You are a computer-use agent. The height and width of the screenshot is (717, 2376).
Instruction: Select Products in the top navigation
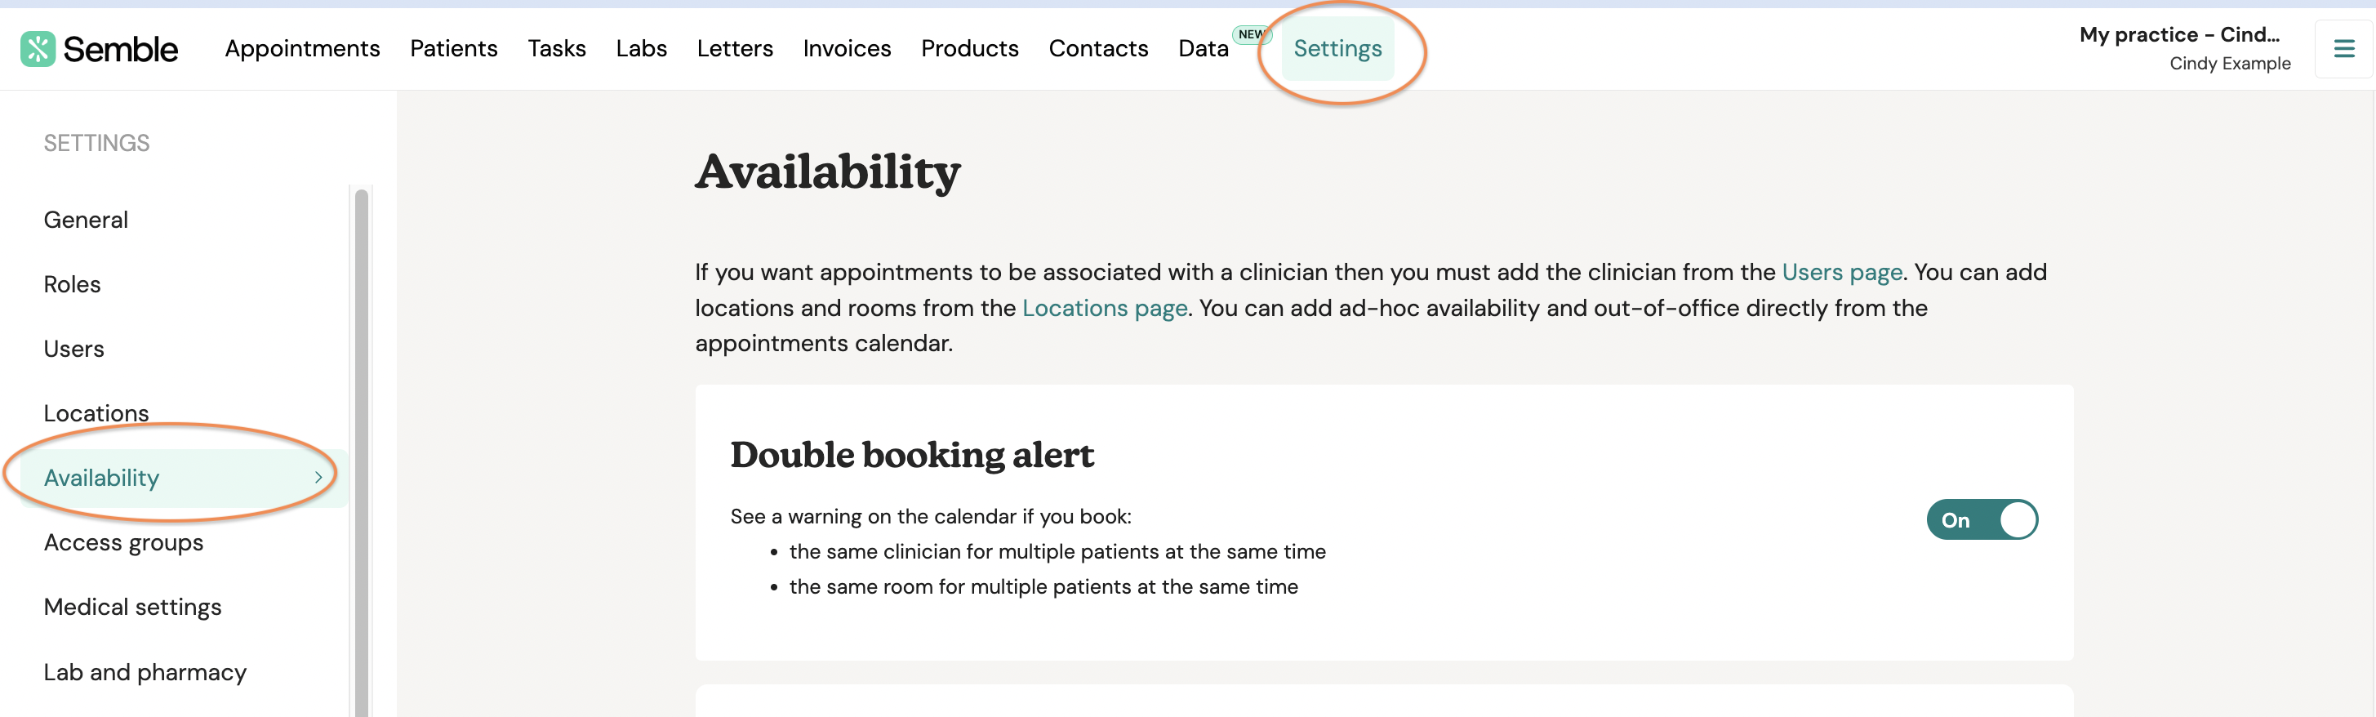969,48
